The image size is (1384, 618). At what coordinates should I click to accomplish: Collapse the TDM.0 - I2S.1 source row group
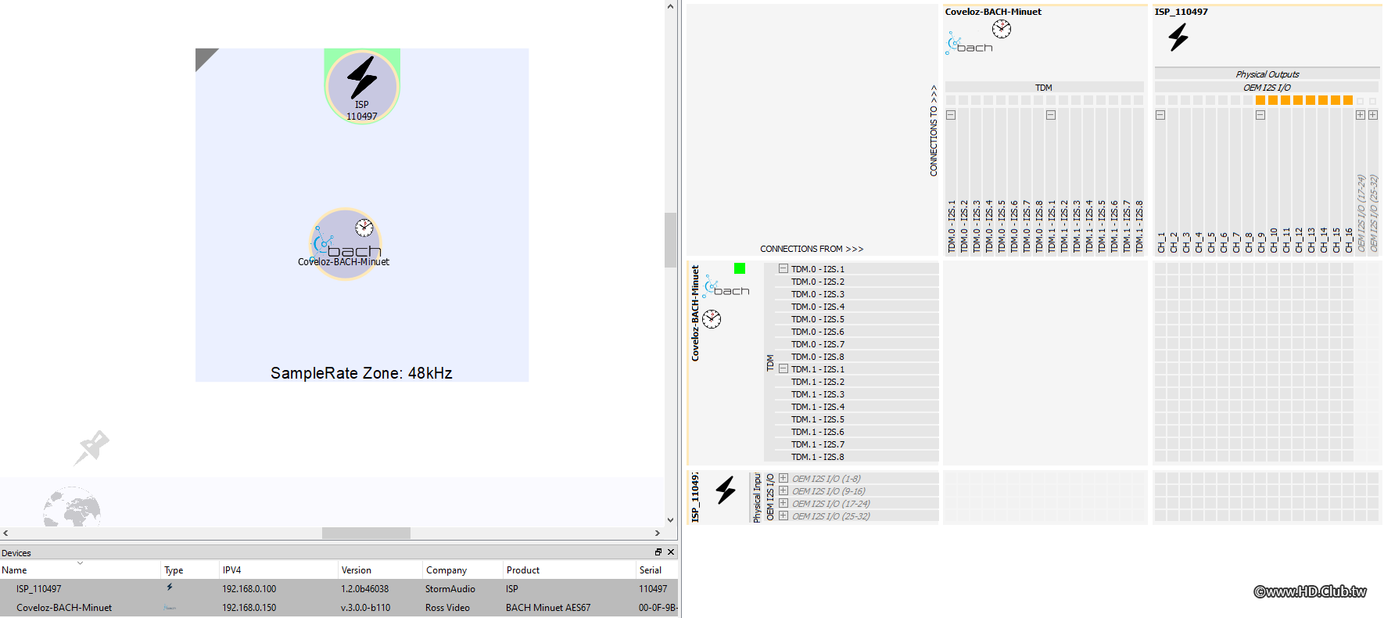click(783, 268)
